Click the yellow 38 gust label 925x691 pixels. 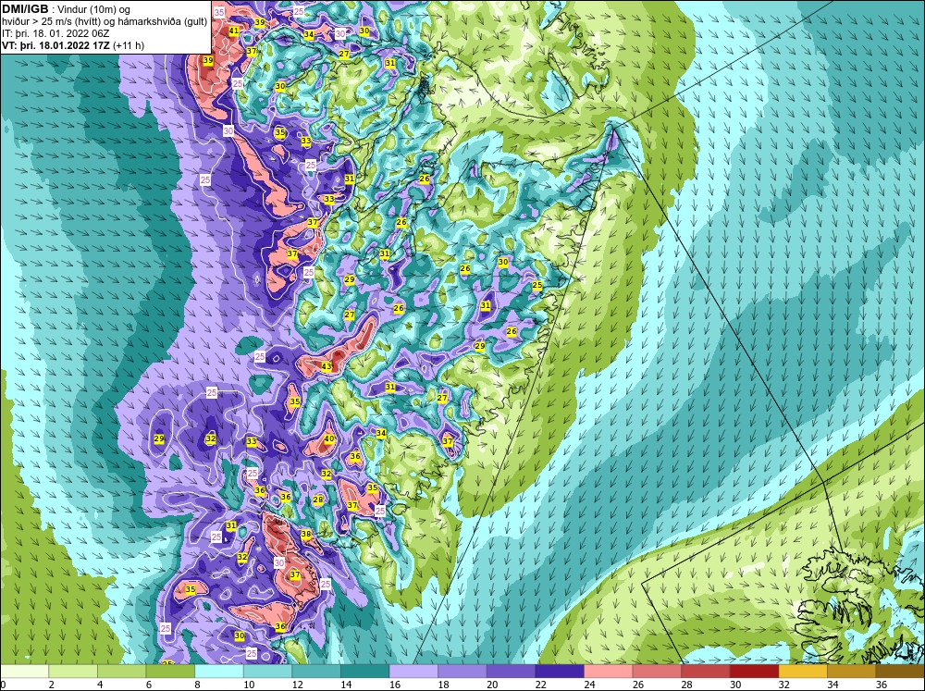305,535
